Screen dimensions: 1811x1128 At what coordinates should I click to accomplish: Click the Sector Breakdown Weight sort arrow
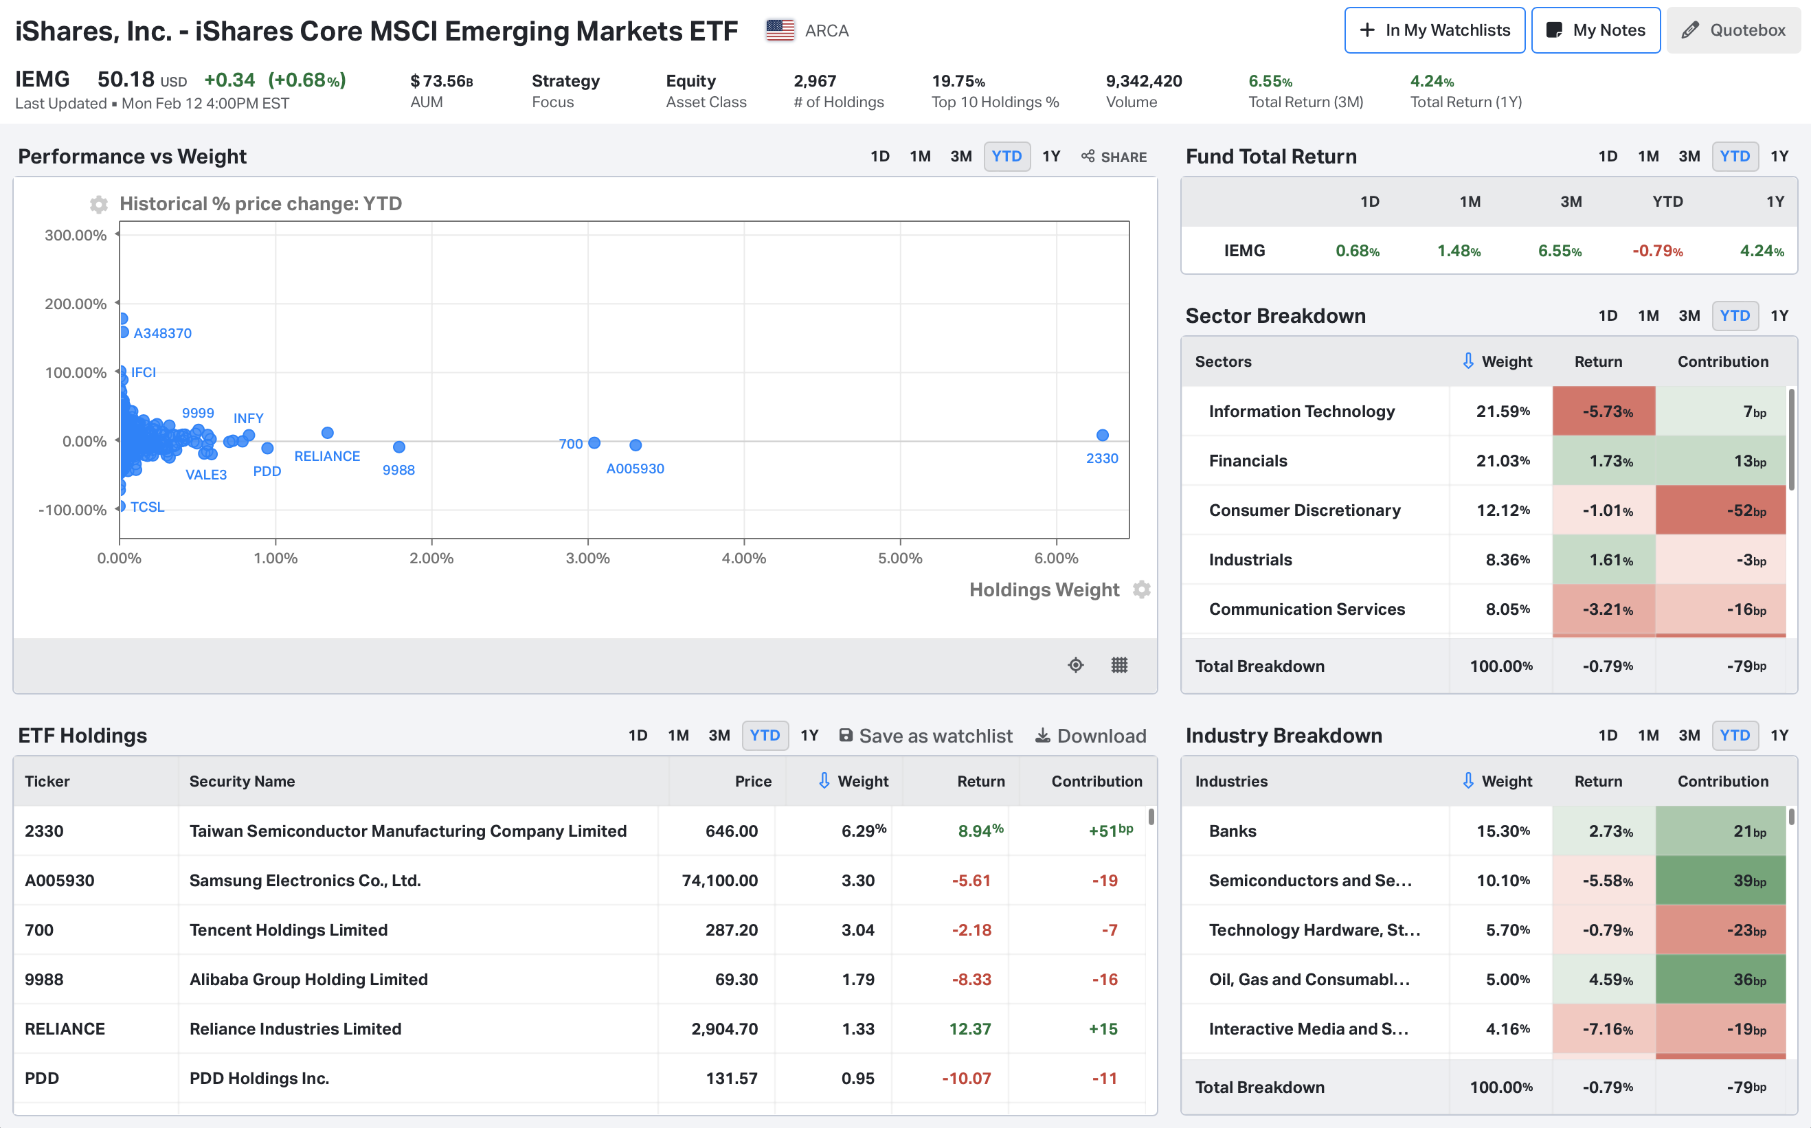coord(1468,361)
